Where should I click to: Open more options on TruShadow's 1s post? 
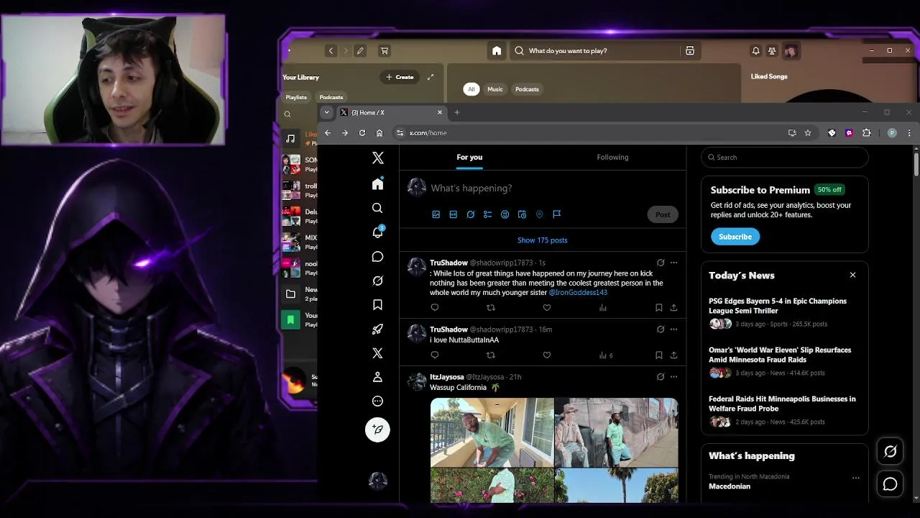(673, 263)
